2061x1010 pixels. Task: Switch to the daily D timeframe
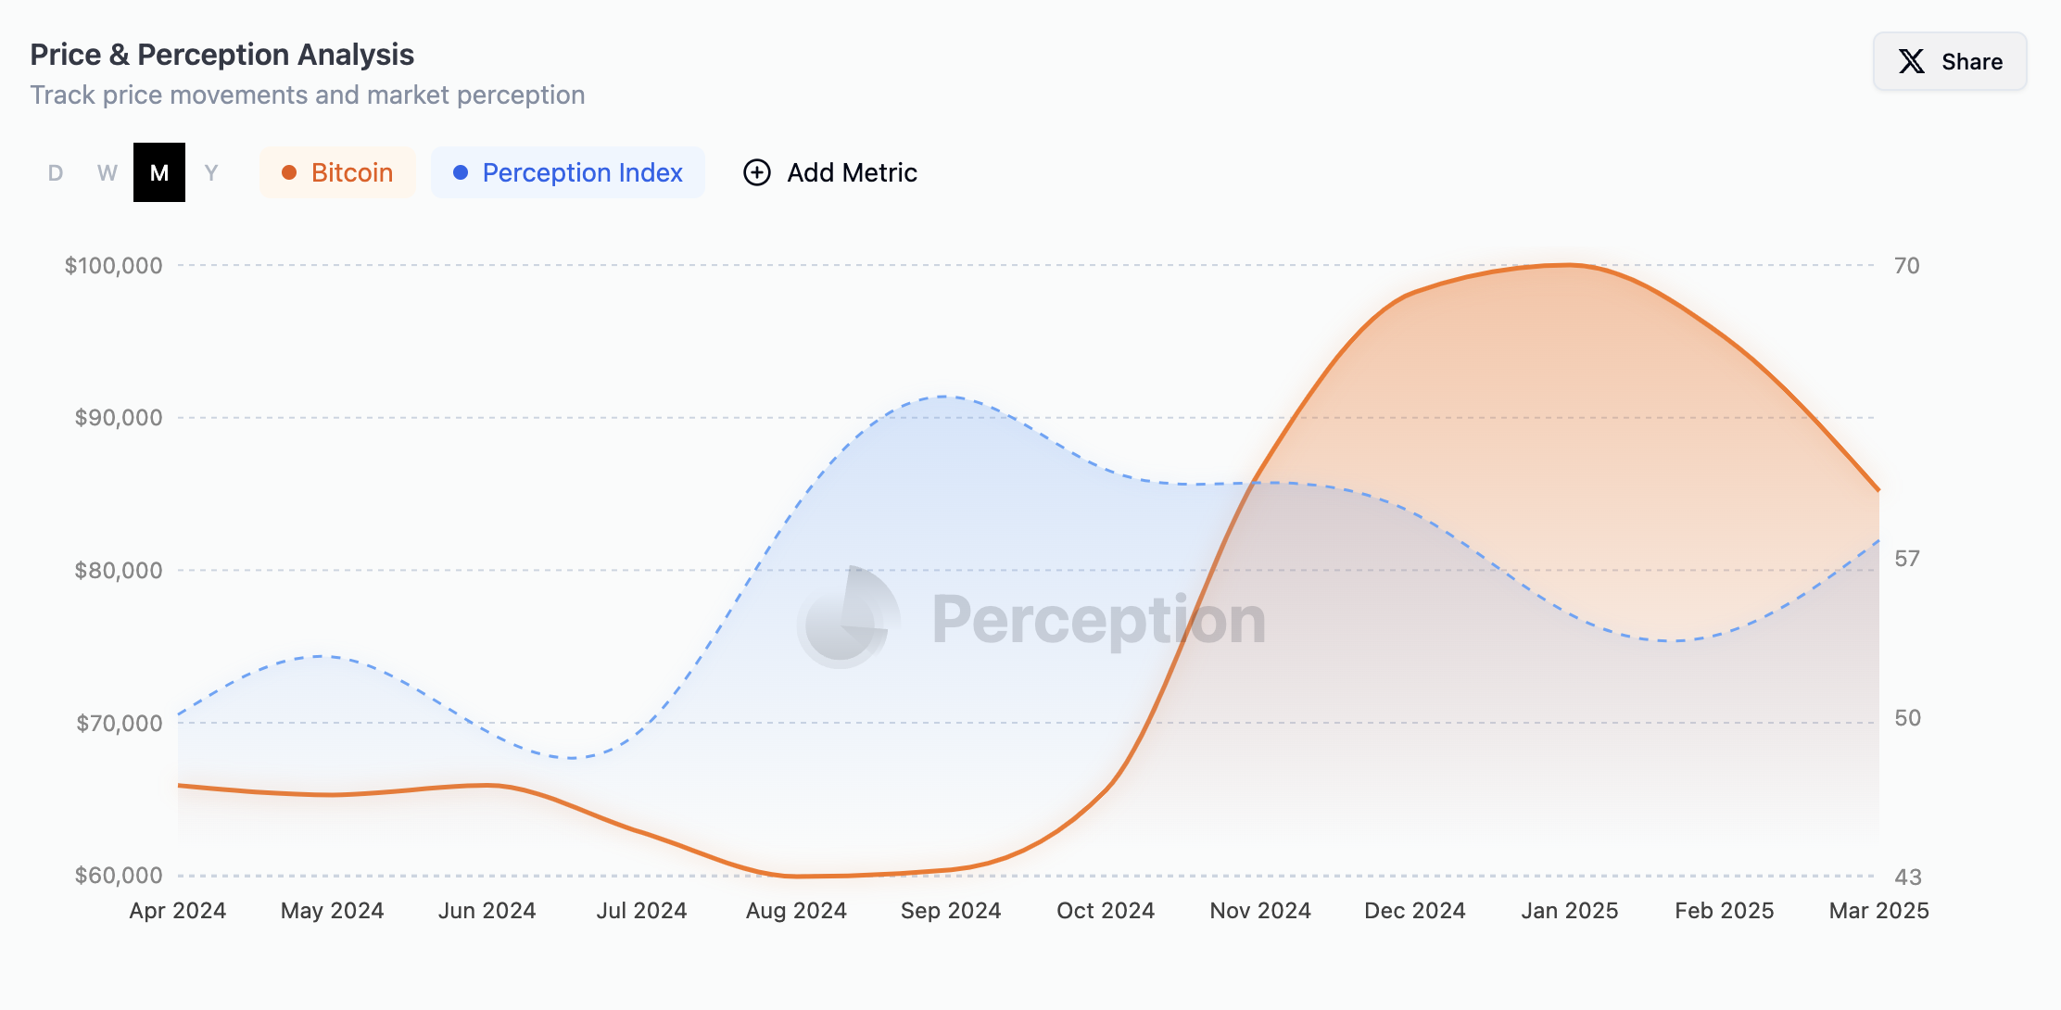point(56,173)
